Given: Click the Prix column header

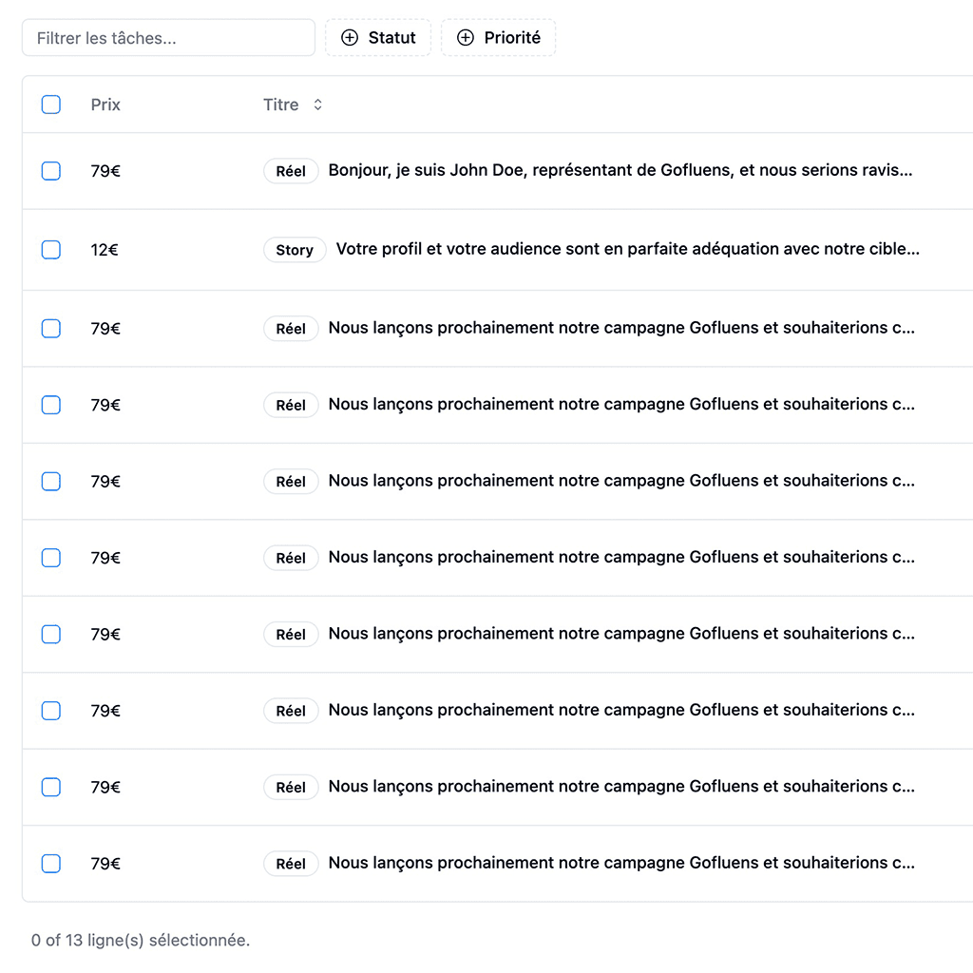Looking at the screenshot, I should tap(105, 105).
